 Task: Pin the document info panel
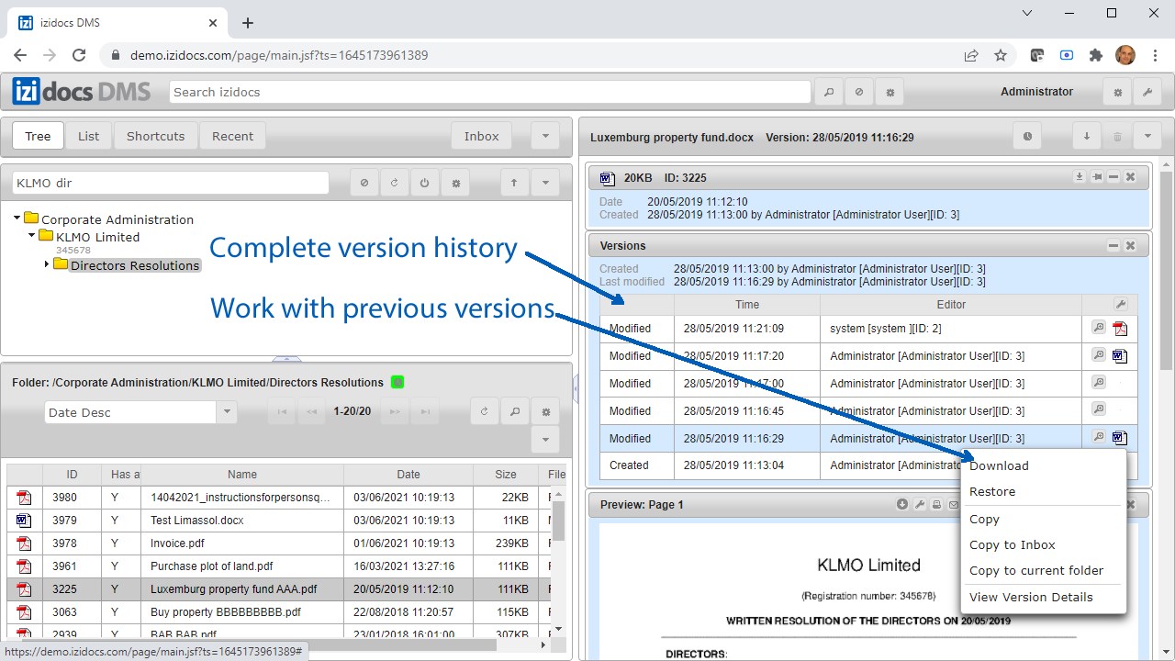tap(1097, 177)
